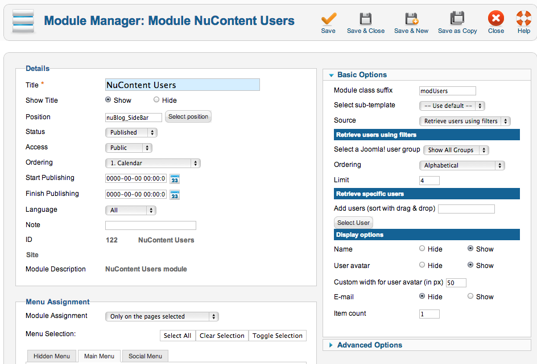Set Show Title to Hide
Viewport: 537px width, 364px height.
coord(156,100)
